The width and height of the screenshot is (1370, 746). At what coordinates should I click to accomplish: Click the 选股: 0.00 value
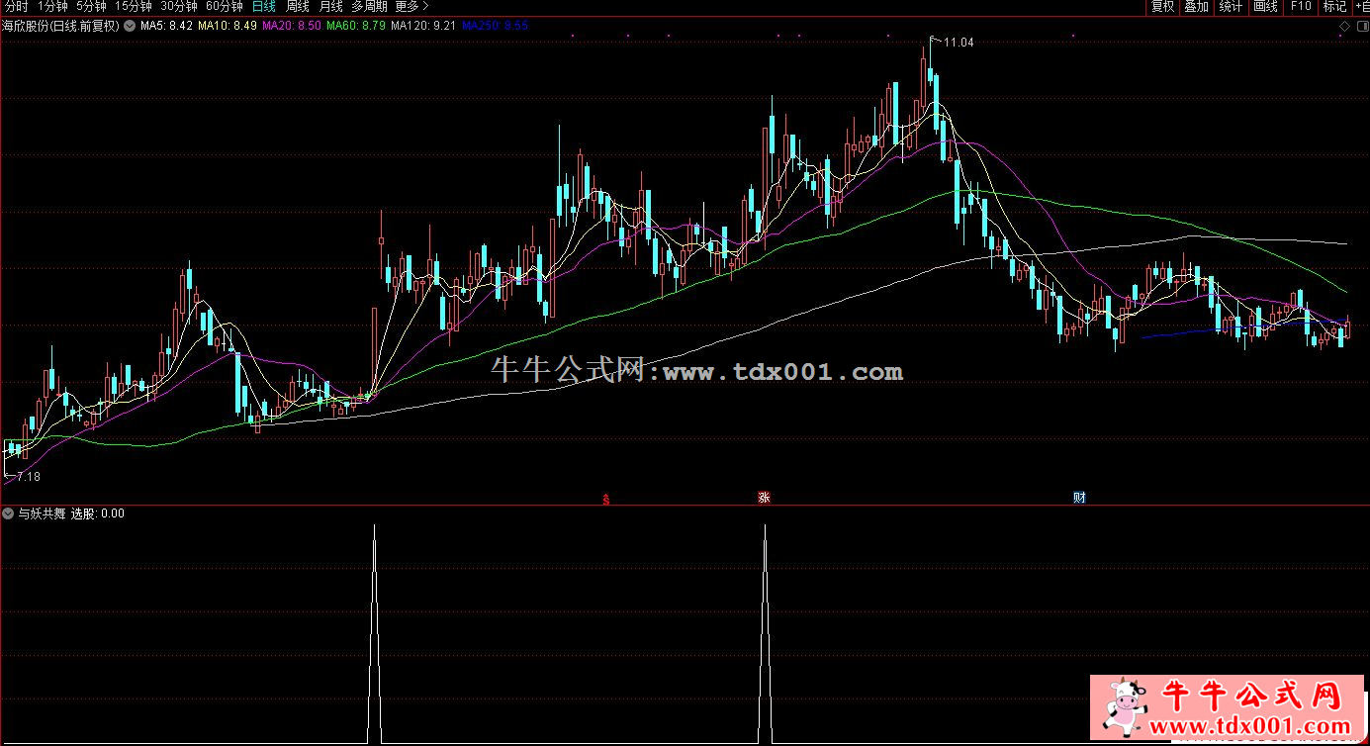click(x=98, y=513)
